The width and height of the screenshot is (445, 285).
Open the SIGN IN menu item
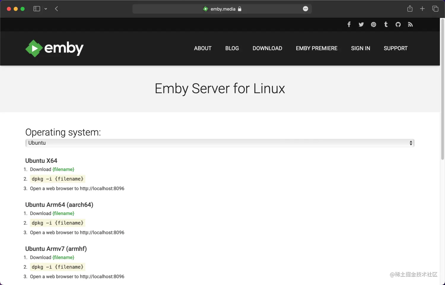(360, 48)
